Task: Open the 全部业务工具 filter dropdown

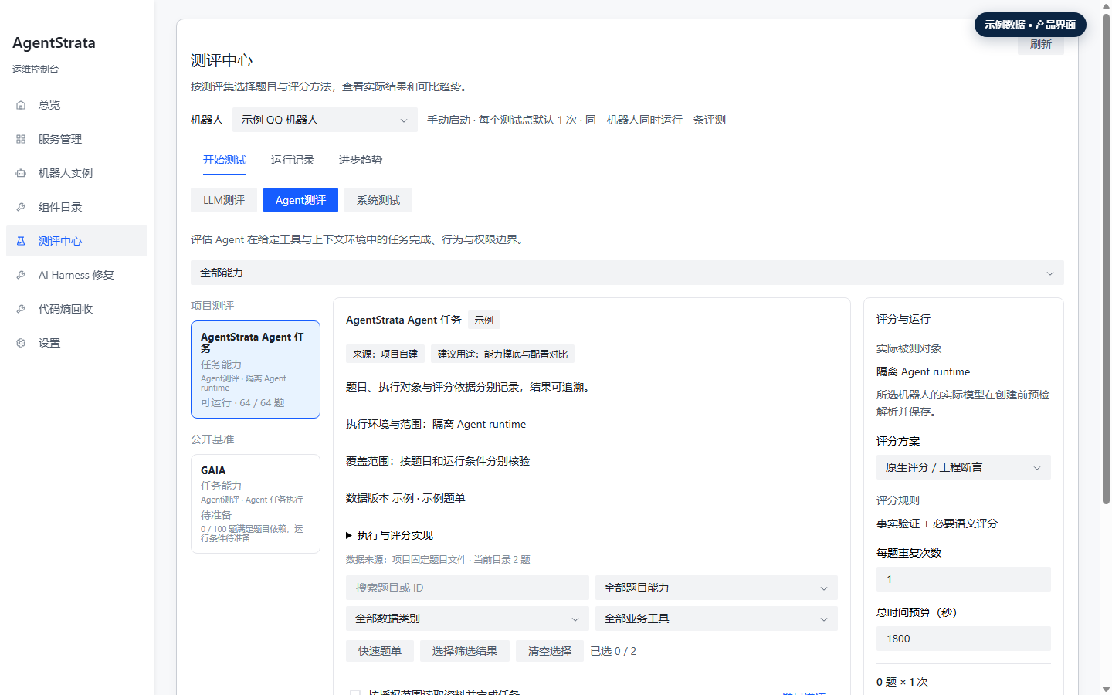Action: point(717,619)
